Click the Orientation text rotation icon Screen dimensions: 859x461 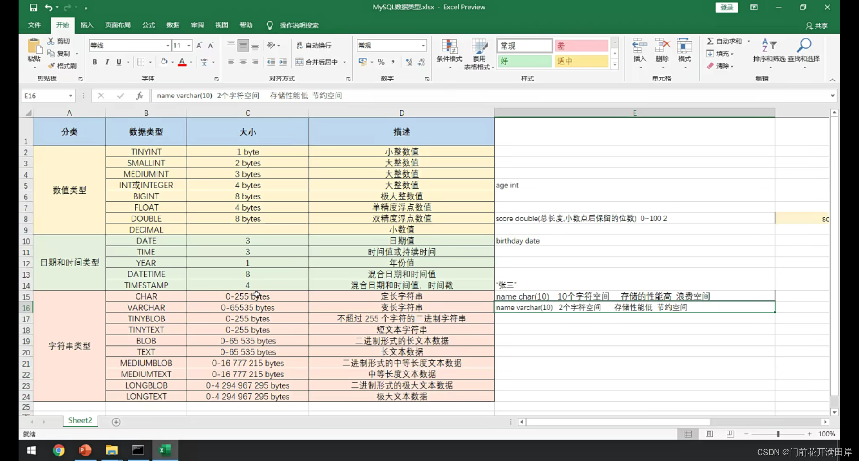coord(271,45)
